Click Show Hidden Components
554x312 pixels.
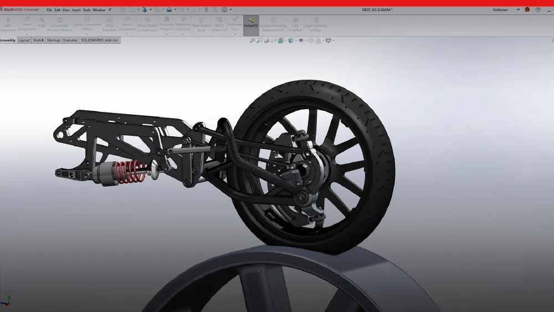pos(147,25)
